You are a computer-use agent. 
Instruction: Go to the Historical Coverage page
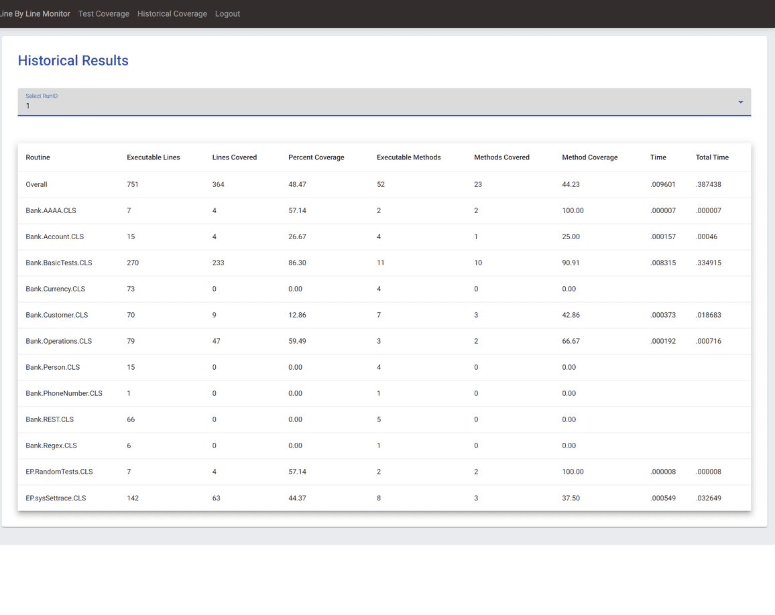tap(172, 13)
